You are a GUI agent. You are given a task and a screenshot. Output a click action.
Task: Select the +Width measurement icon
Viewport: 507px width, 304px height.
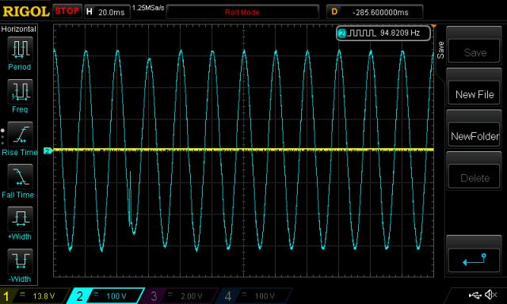(x=20, y=218)
